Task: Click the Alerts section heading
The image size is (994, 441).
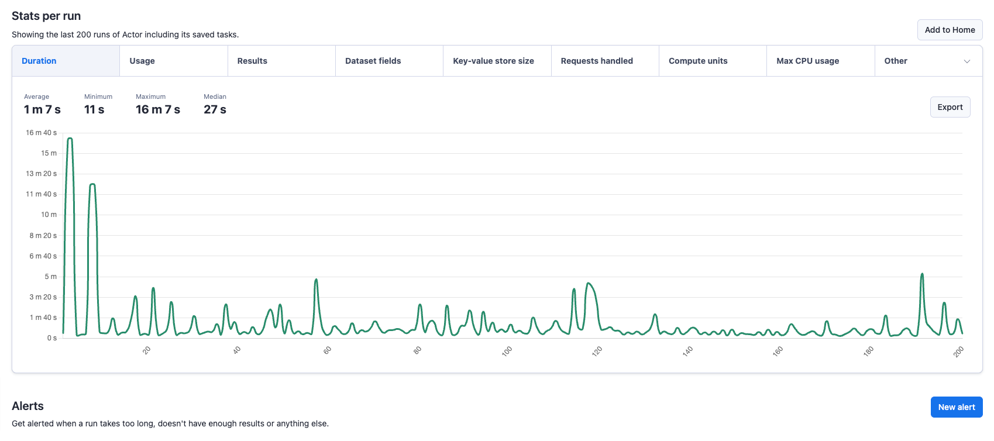Action: [x=27, y=406]
